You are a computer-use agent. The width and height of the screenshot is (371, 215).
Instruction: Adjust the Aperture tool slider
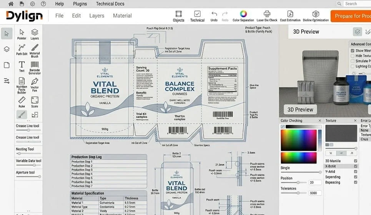coord(28,177)
